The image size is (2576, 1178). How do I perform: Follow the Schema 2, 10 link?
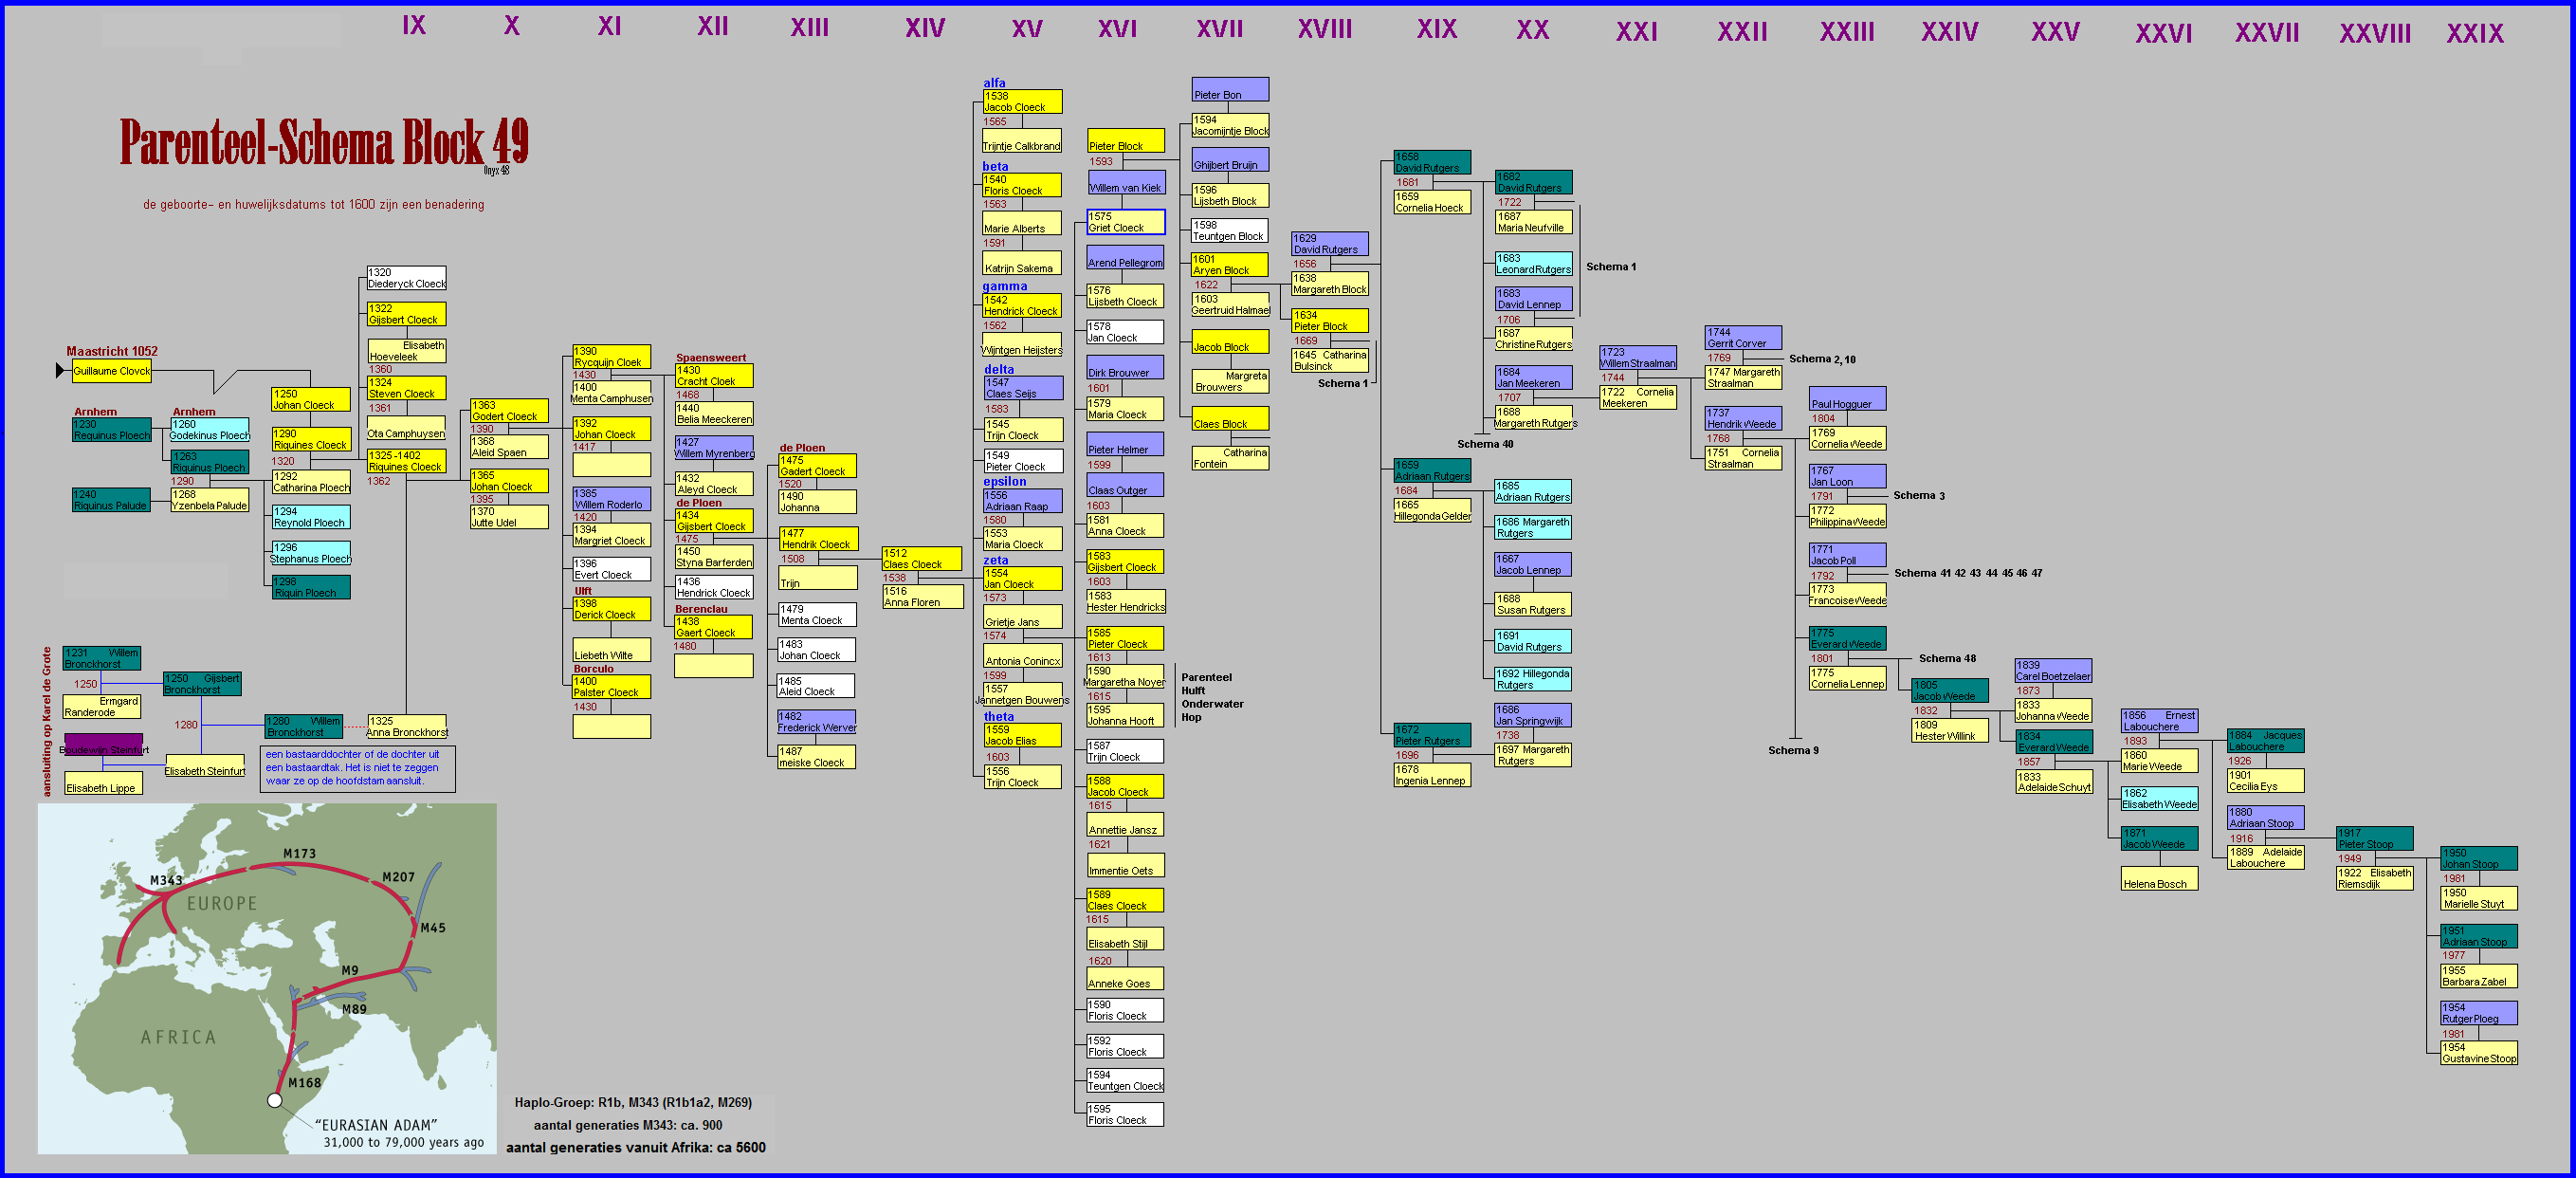(x=1821, y=359)
